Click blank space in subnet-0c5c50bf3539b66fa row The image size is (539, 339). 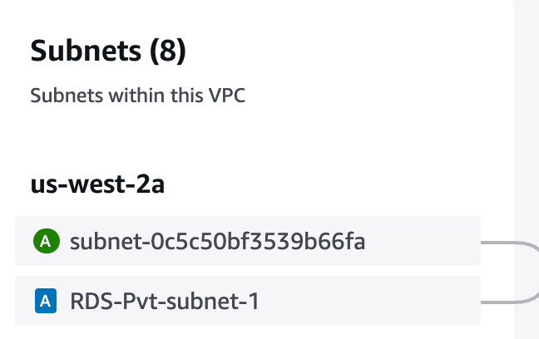click(x=423, y=241)
